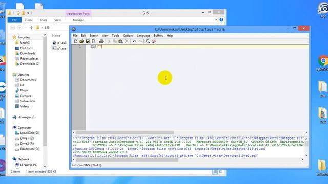Switch Explorer to large icons view
The height and width of the screenshot is (184, 328).
[220, 172]
